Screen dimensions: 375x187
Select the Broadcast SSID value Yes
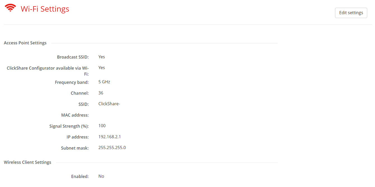click(x=102, y=57)
